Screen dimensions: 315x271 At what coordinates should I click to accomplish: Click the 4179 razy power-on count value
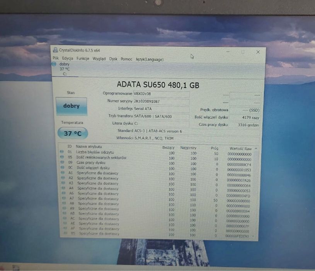(x=250, y=117)
